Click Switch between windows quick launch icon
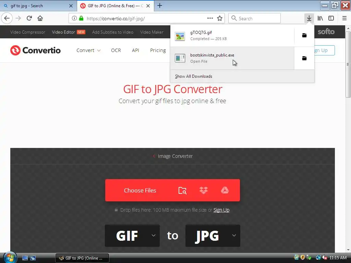The width and height of the screenshot is (351, 263). [x=33, y=258]
